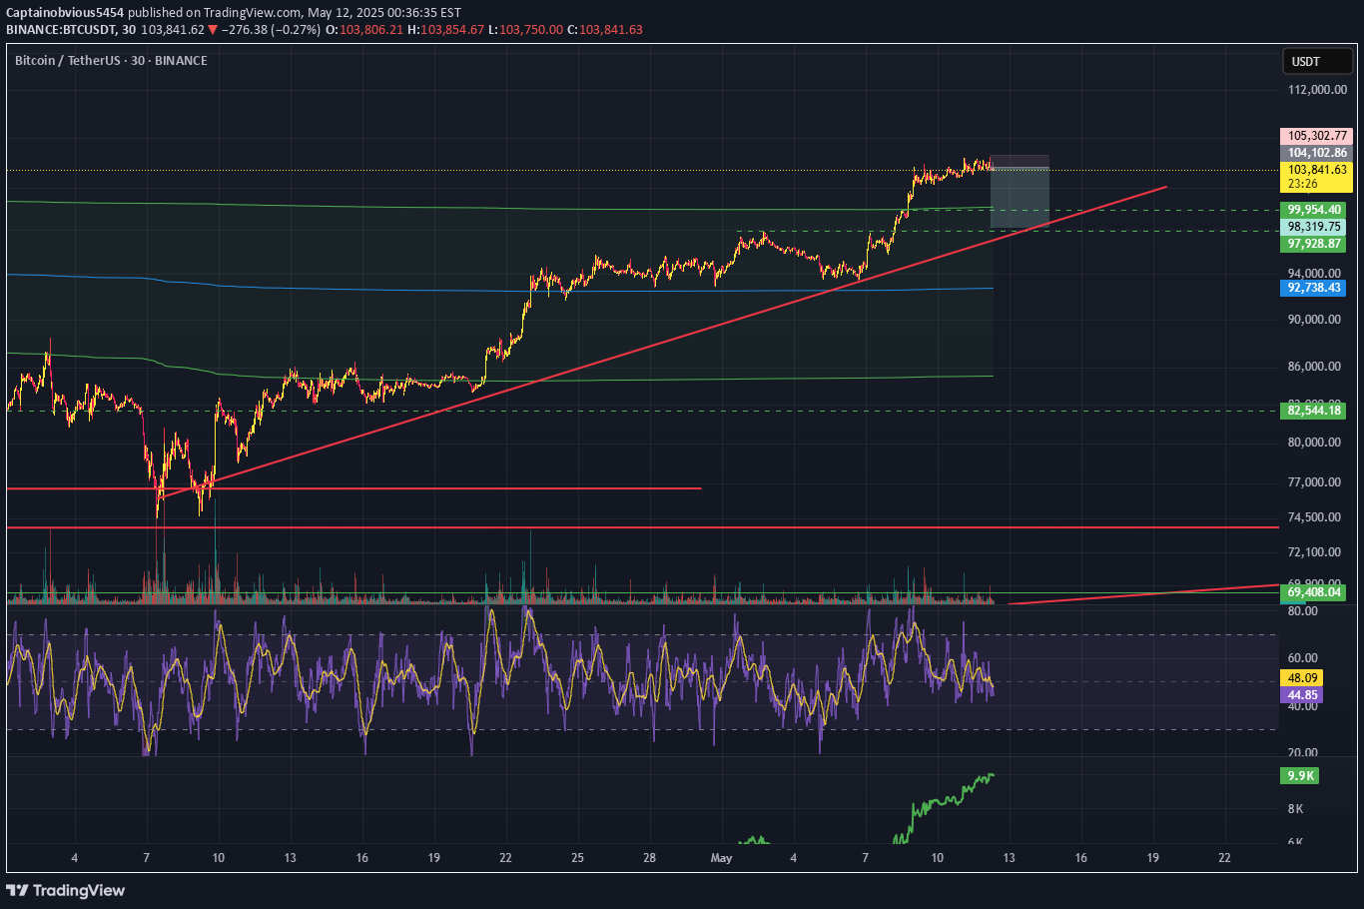Click the 98,319.75 teal price tag

click(x=1313, y=227)
